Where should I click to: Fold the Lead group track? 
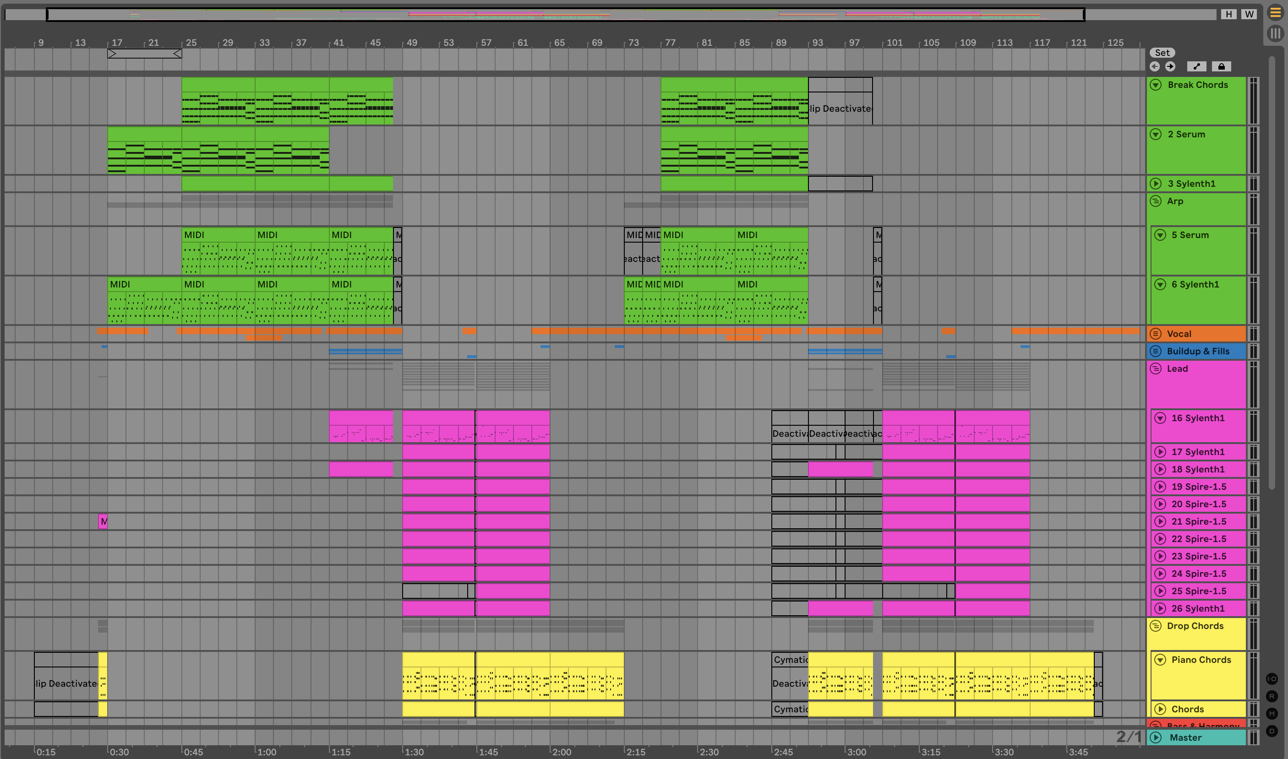1156,369
